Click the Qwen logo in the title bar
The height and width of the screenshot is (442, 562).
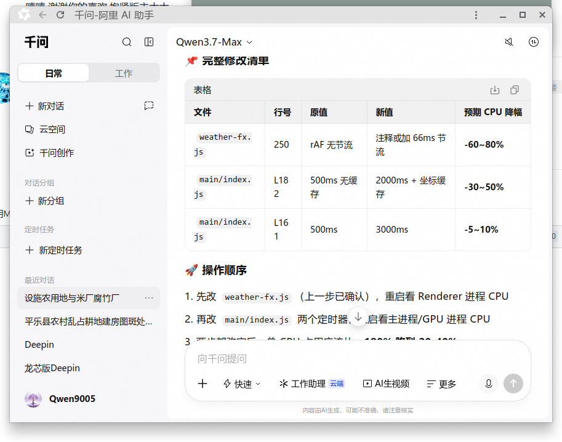(x=24, y=15)
